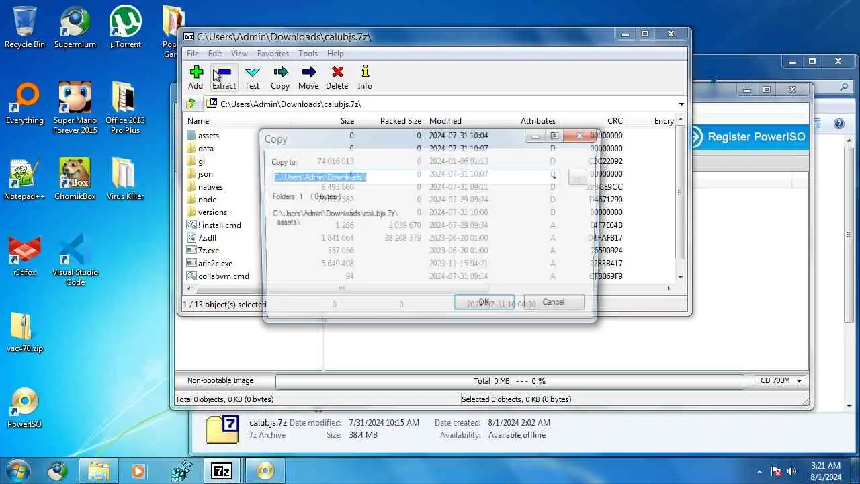
Task: Select the 7z.dll file row
Action: pyautogui.click(x=207, y=238)
